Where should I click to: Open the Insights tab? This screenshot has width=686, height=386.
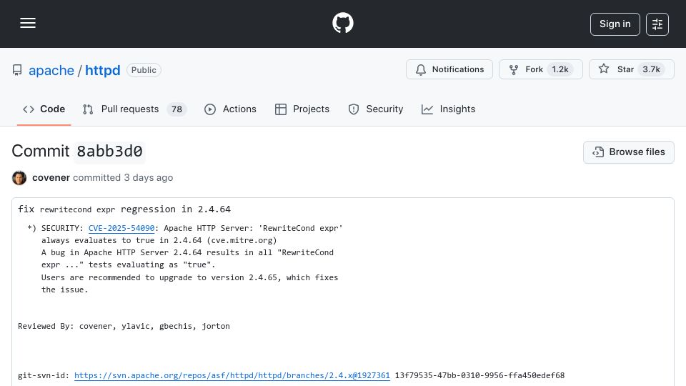448,109
